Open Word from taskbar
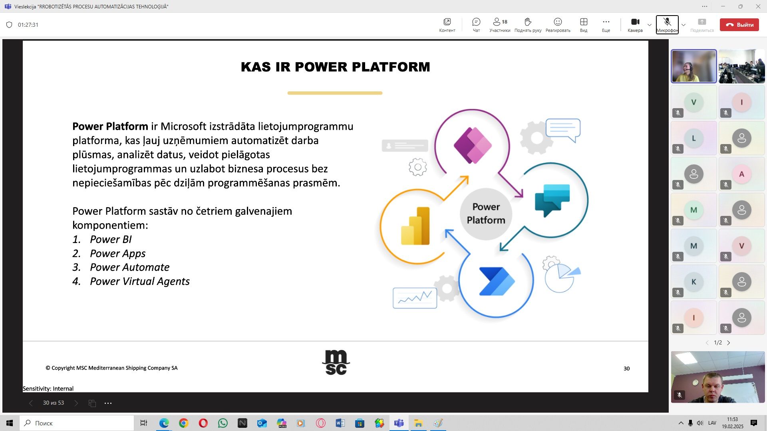The height and width of the screenshot is (431, 767). click(340, 423)
